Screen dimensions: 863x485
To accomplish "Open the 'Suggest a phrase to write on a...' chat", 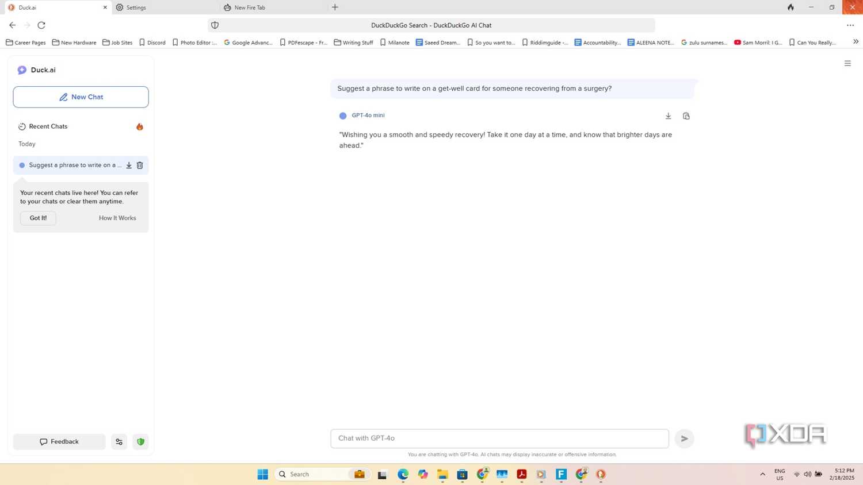I will pos(75,165).
